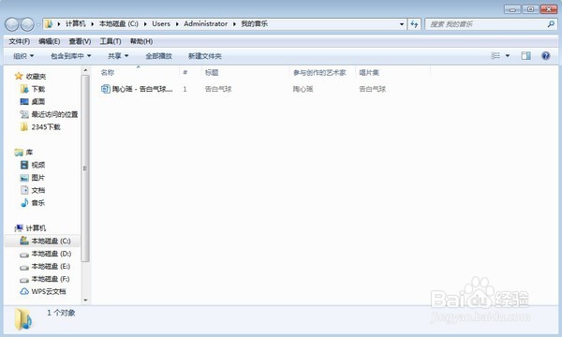Expand the arrow after 本地磁盘 (C:) in the path
This screenshot has height=337, width=562.
[x=145, y=24]
